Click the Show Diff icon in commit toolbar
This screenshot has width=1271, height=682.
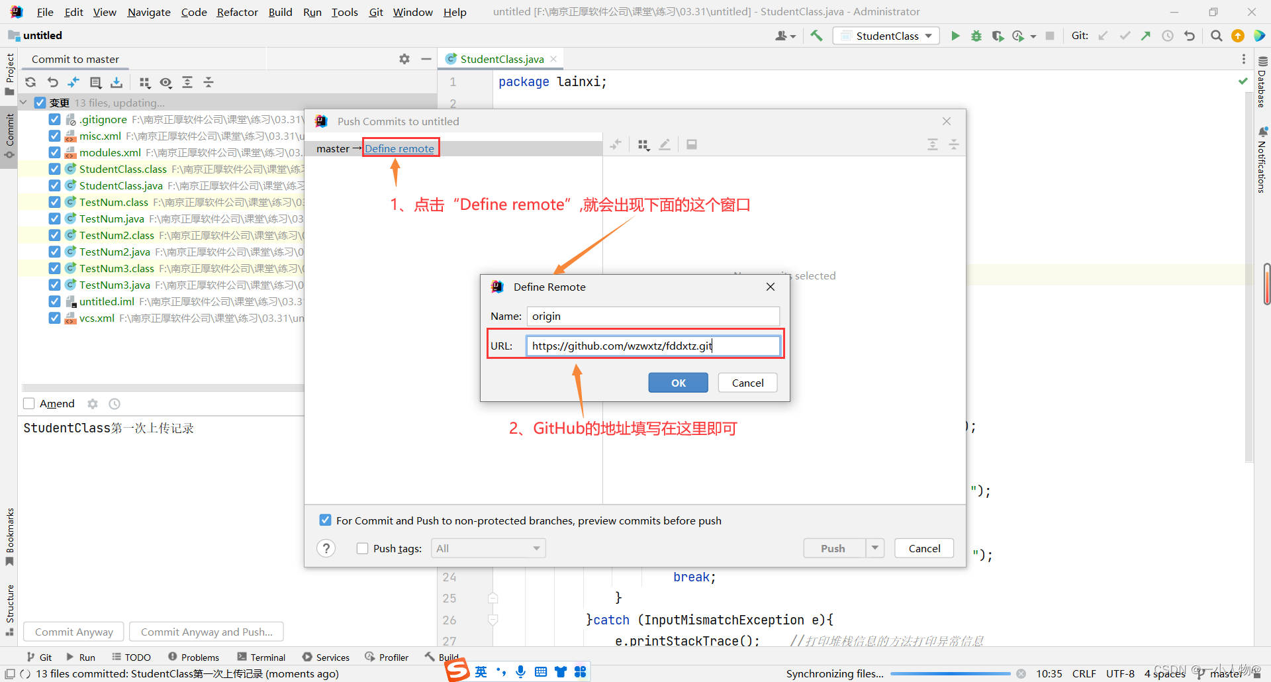click(x=73, y=82)
